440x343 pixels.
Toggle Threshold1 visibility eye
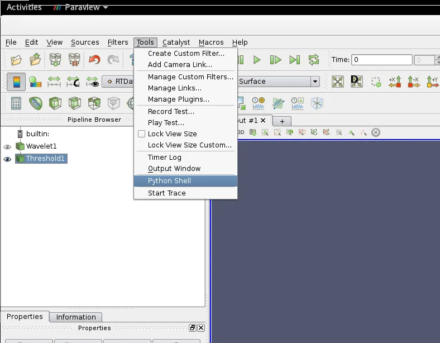click(7, 159)
